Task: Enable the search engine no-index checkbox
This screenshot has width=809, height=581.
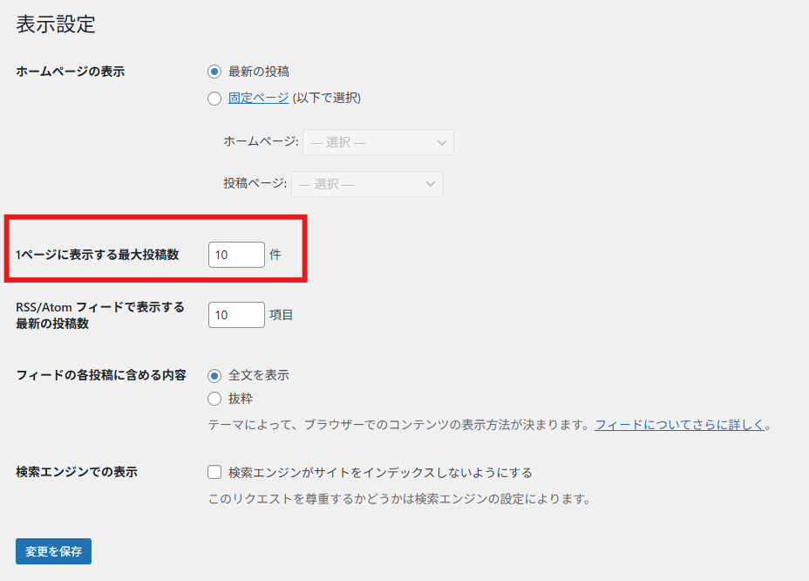Action: pyautogui.click(x=214, y=473)
